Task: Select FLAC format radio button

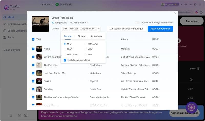Action: tap(65, 49)
